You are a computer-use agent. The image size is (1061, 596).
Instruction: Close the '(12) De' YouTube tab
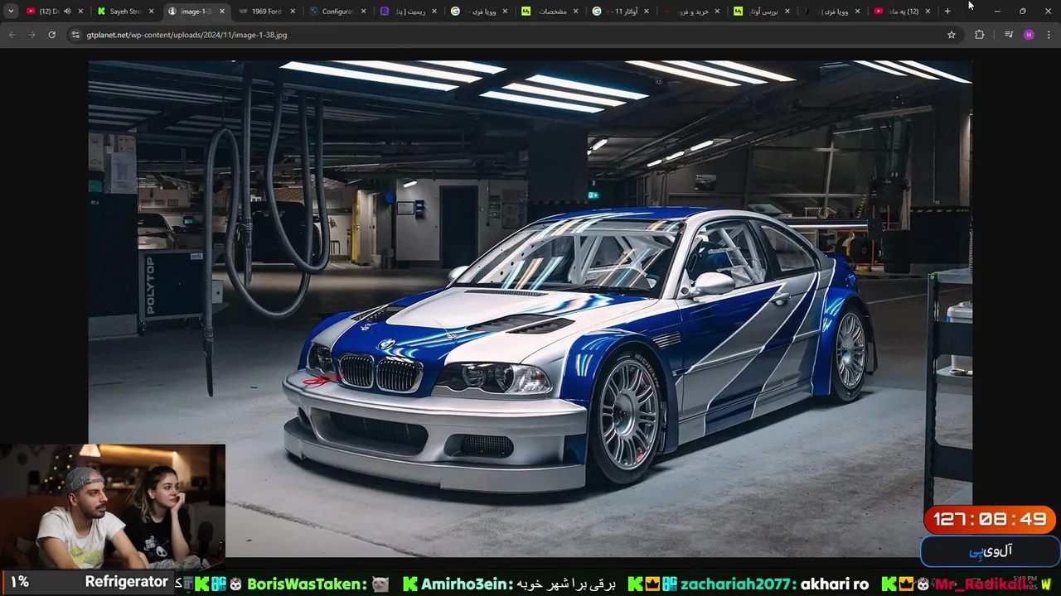tap(81, 12)
